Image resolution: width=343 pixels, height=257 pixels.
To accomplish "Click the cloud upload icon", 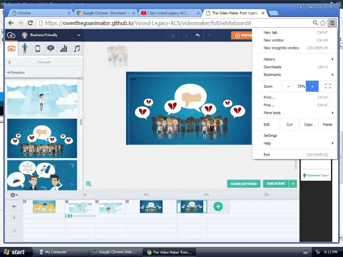I will [x=11, y=35].
